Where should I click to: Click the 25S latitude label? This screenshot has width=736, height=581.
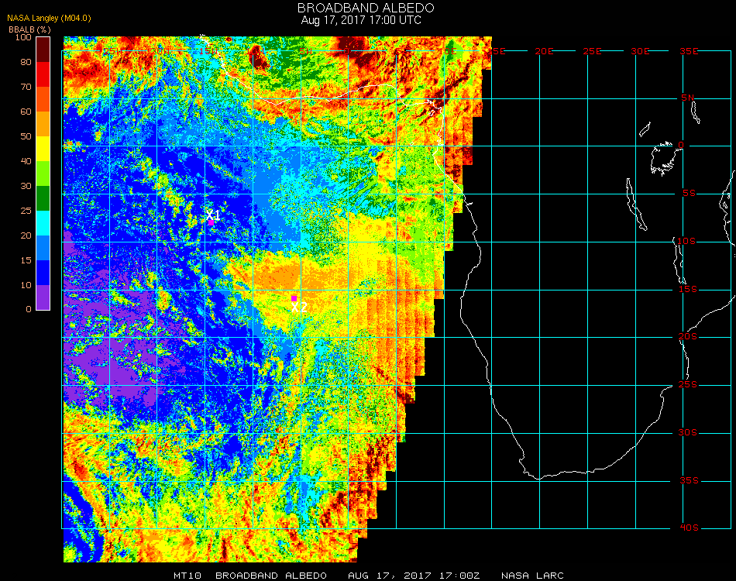688,384
